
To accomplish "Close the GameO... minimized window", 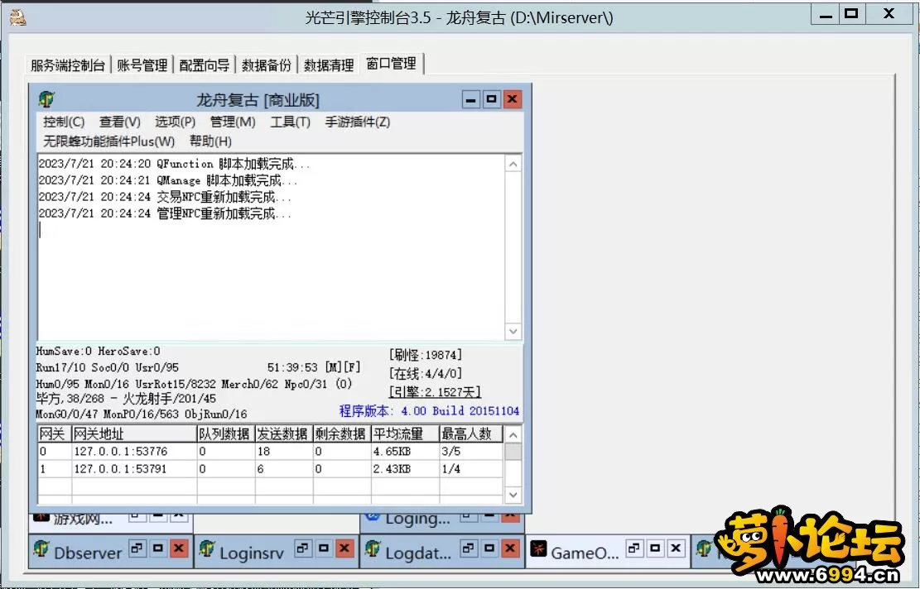I will click(676, 548).
